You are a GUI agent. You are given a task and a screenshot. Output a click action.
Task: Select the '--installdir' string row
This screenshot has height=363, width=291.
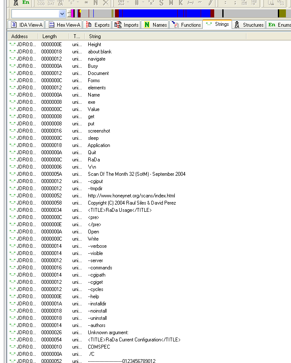click(97, 304)
